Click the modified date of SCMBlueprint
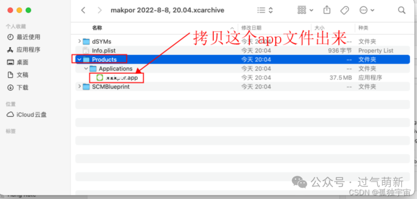The height and width of the screenshot is (199, 417). [256, 87]
